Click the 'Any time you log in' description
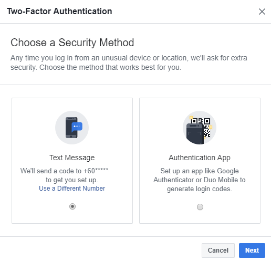This screenshot has height=261, width=271. click(129, 62)
